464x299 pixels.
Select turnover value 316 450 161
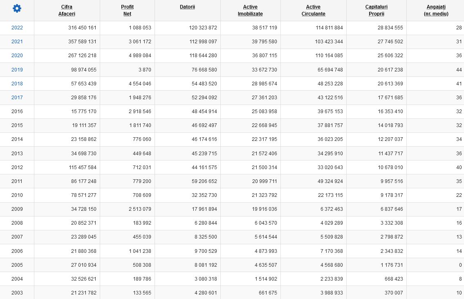coord(82,28)
